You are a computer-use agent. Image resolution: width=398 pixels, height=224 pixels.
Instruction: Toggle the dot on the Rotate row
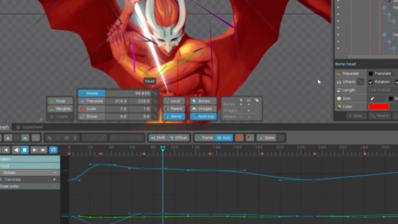55,173
